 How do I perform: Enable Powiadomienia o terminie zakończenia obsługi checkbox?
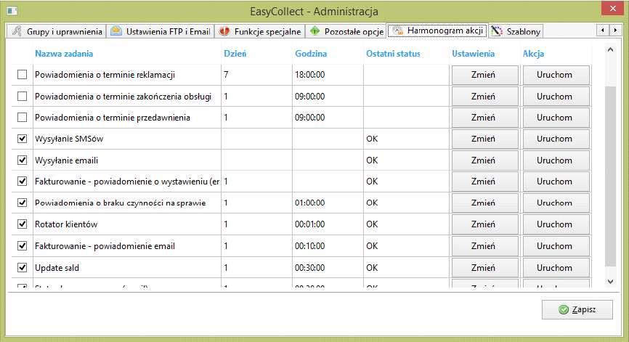22,97
